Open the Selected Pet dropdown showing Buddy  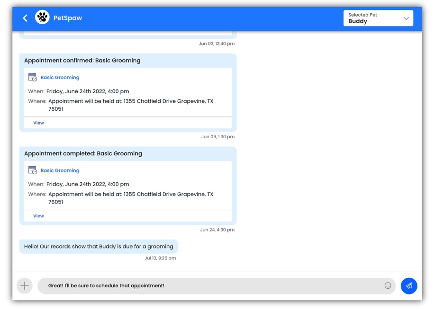378,18
